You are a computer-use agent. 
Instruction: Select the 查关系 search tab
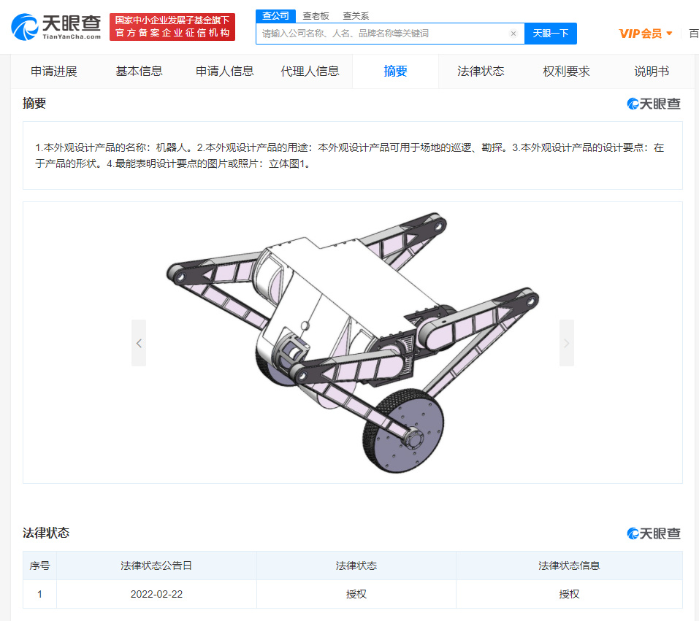(x=356, y=16)
